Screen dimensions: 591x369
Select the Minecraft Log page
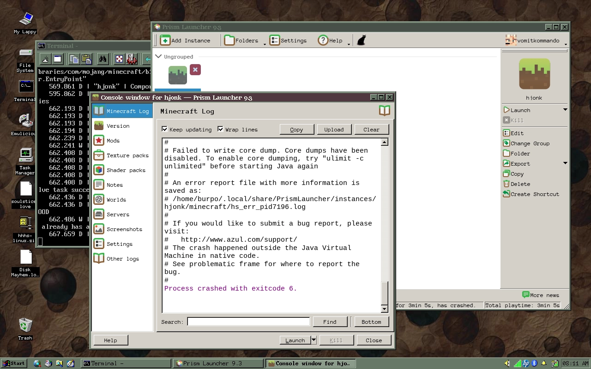122,111
